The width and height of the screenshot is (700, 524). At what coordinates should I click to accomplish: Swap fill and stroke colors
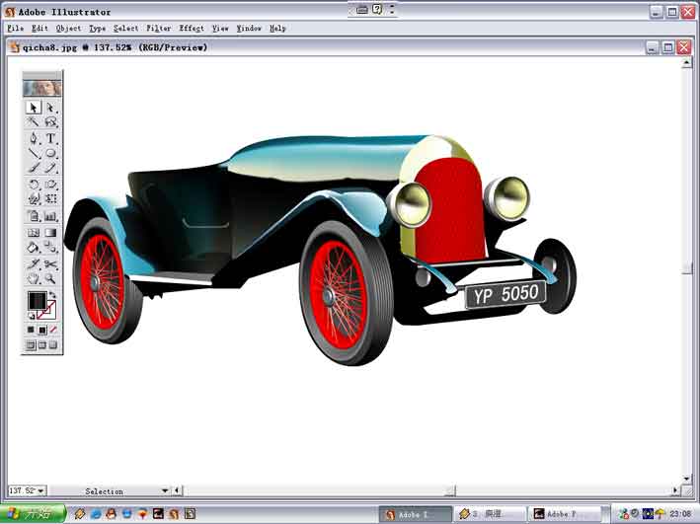[52, 294]
